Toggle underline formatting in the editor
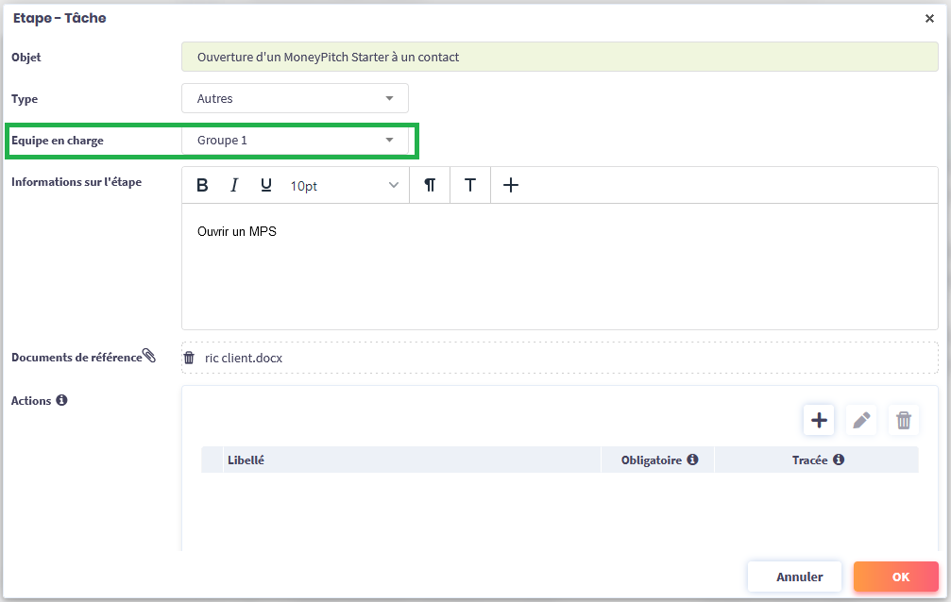The image size is (951, 602). [266, 186]
